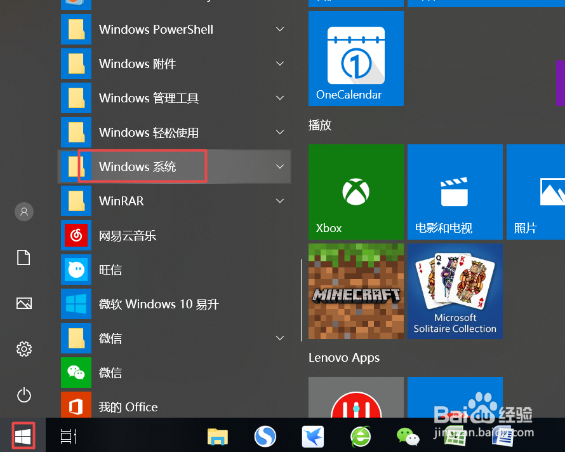Expand the Windows PowerShell group

click(279, 29)
